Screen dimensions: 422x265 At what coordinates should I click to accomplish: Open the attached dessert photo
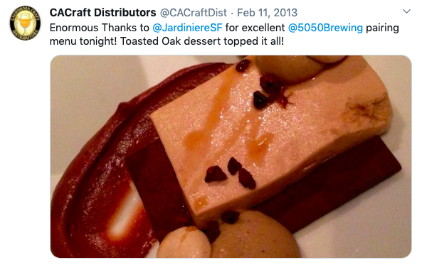coord(231,156)
